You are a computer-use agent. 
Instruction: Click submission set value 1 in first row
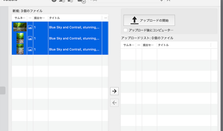coord(35,27)
